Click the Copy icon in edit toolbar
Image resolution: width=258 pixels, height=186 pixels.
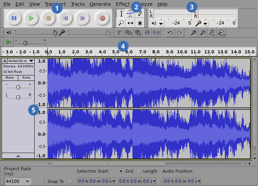pyautogui.click(x=129, y=33)
